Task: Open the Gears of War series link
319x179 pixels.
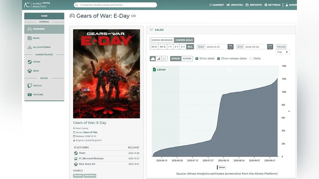Action: pyautogui.click(x=90, y=132)
